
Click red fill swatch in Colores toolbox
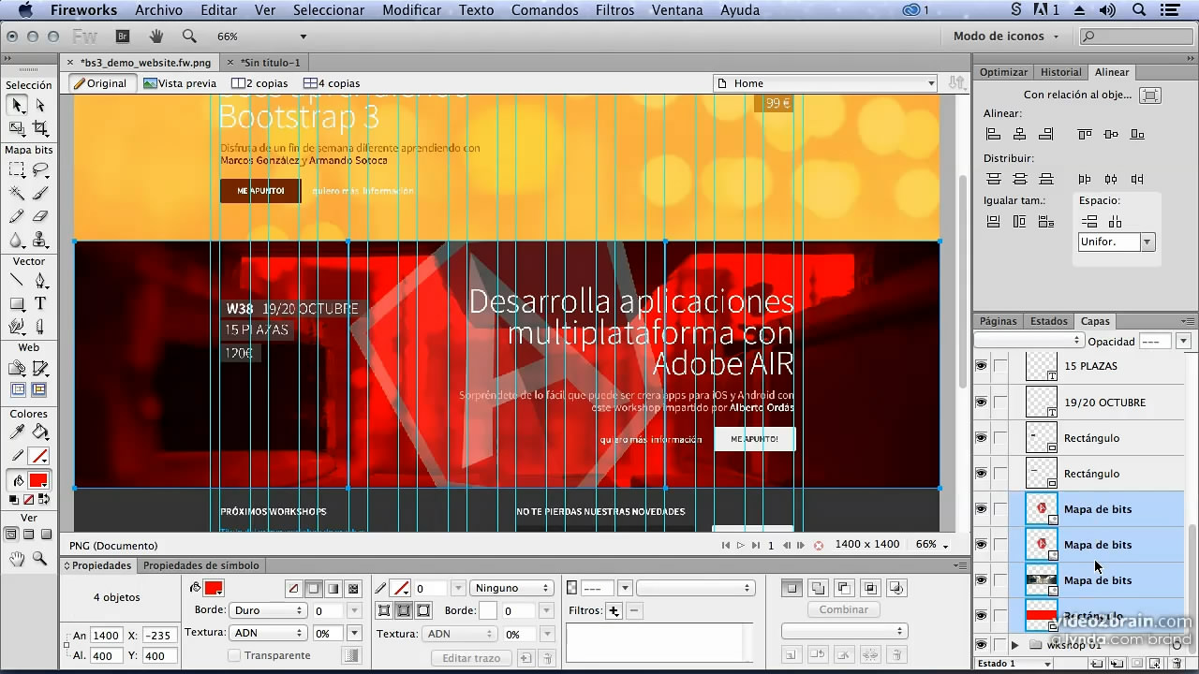point(38,480)
